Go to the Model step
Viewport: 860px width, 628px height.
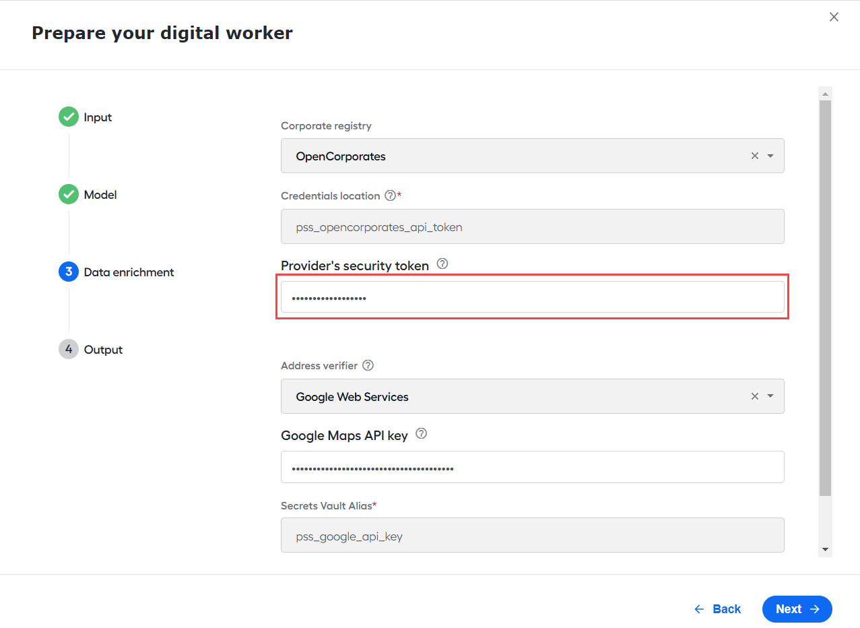100,195
